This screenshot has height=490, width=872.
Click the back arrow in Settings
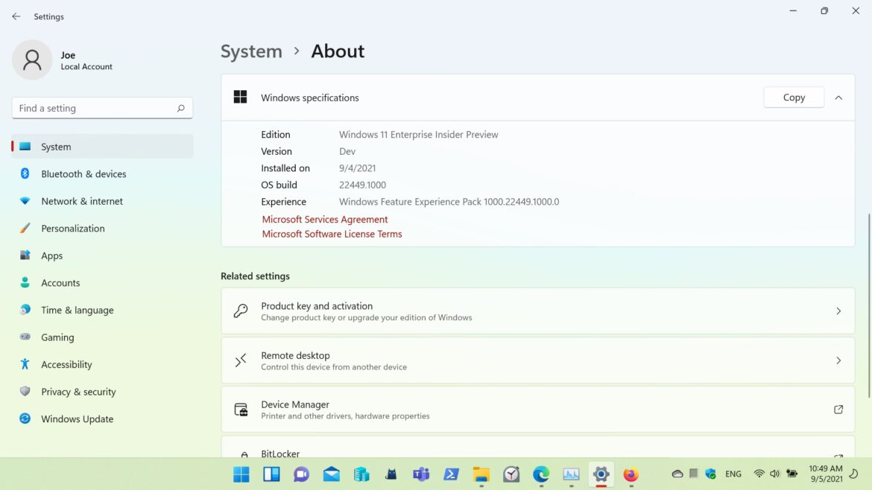click(16, 16)
